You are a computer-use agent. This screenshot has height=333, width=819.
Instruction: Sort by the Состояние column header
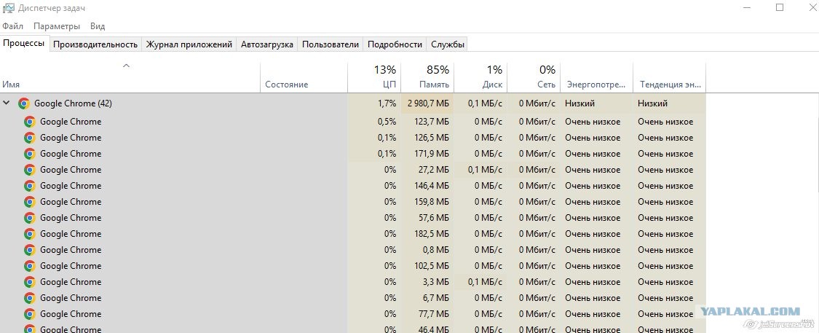[x=304, y=77]
